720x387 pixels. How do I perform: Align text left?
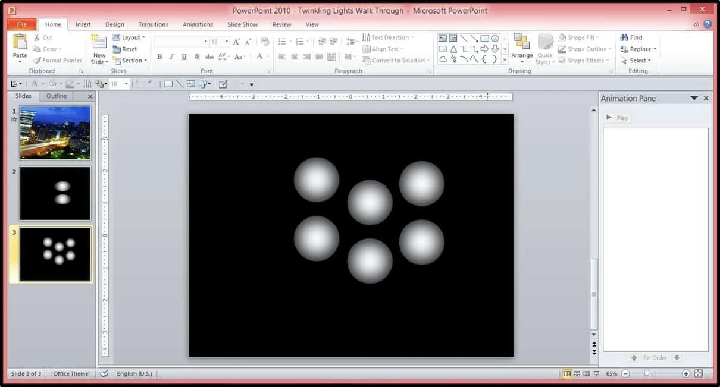coord(282,57)
